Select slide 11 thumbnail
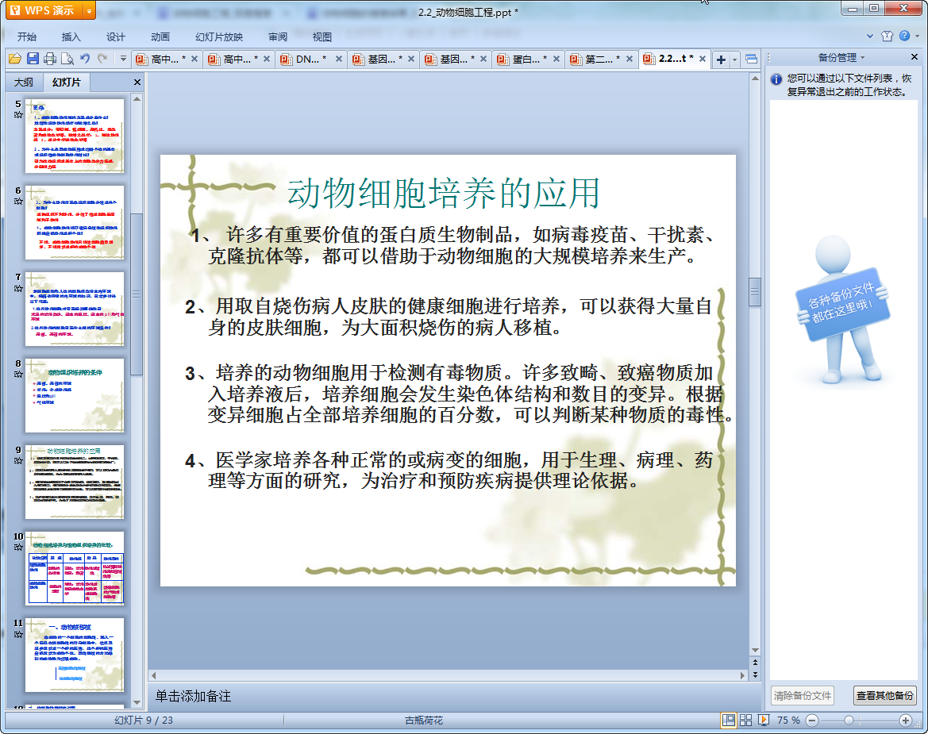Screen dimensions: 928x734 pos(75,655)
